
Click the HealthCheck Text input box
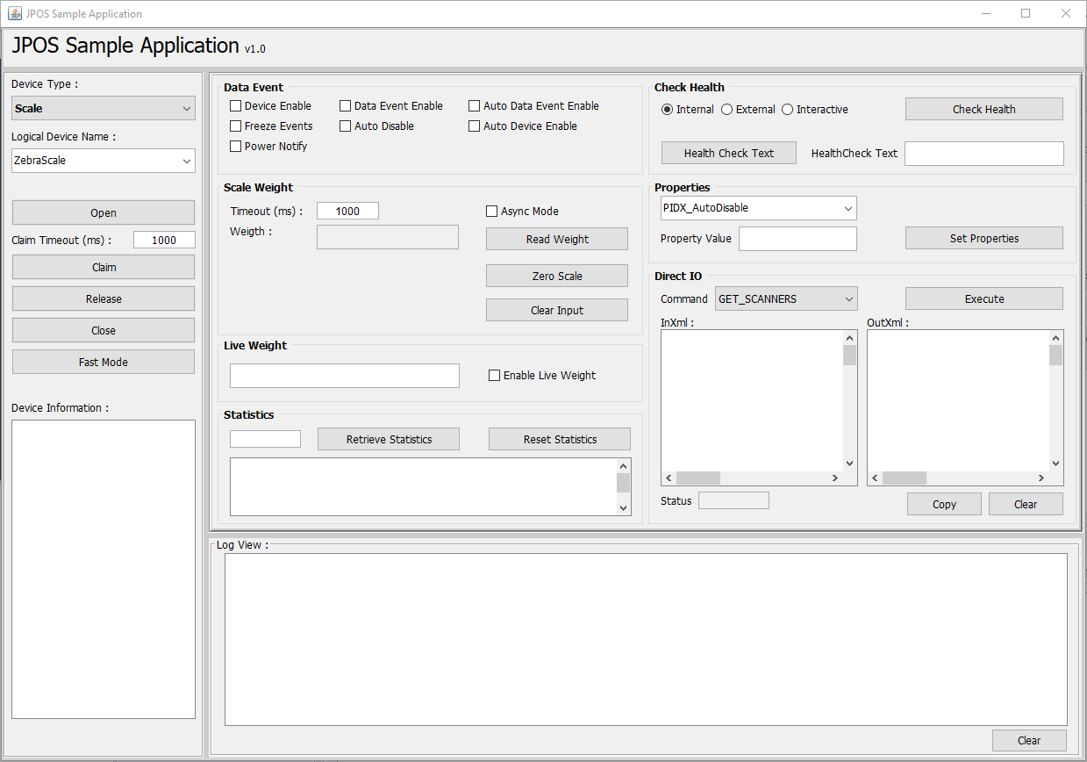[983, 154]
